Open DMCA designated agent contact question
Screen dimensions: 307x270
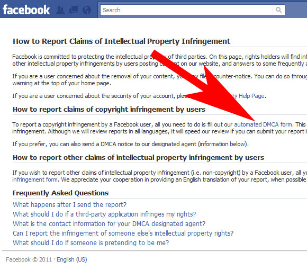(109, 223)
